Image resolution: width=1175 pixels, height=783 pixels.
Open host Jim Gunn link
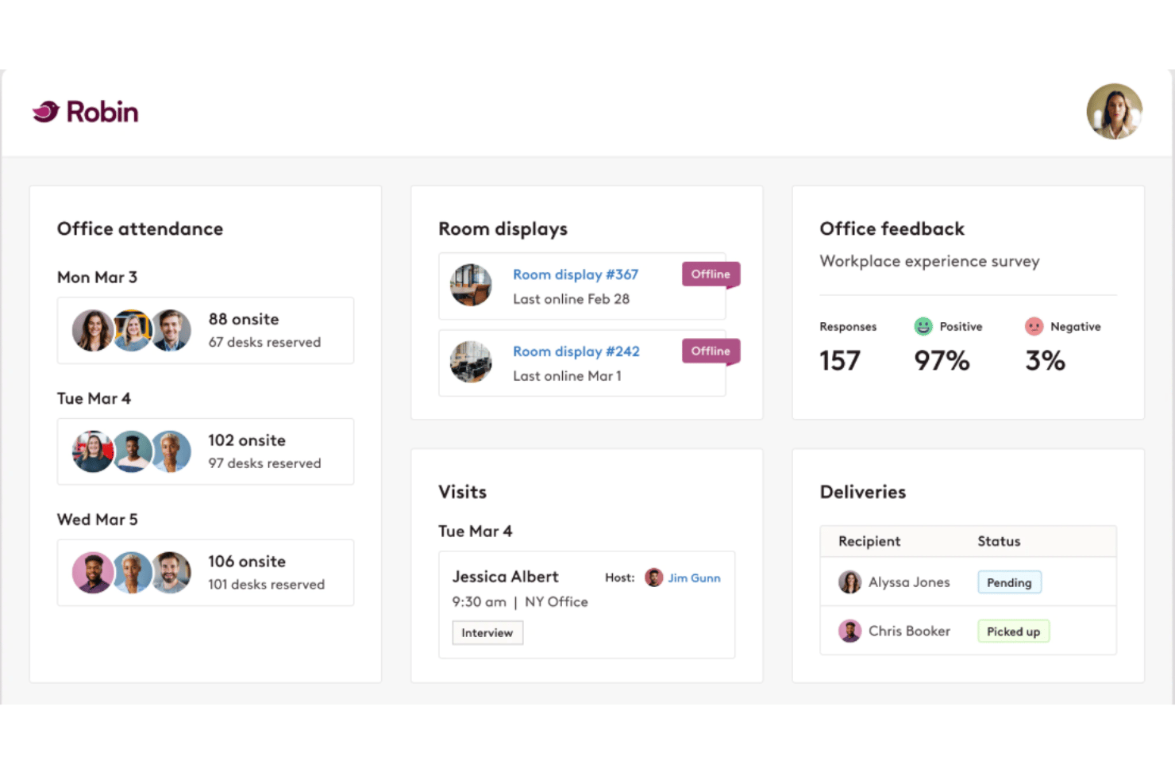(x=694, y=578)
